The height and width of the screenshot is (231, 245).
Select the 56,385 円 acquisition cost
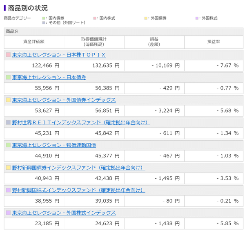pyautogui.click(x=107, y=88)
